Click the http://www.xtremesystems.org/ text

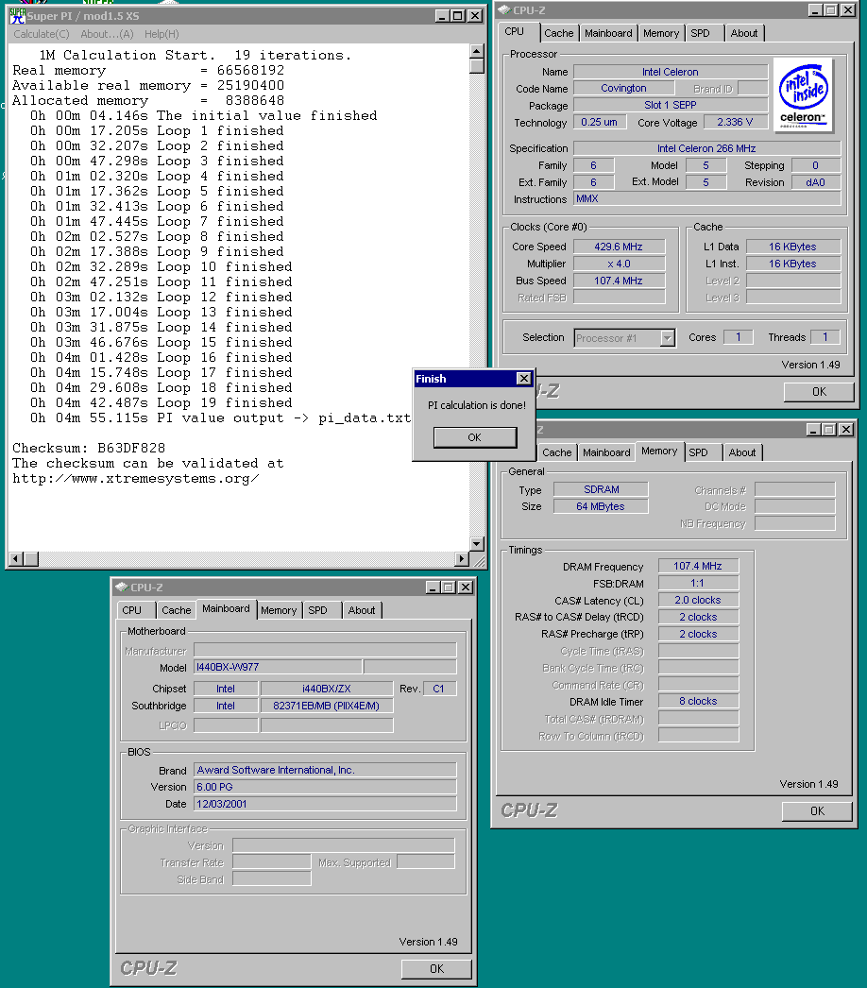tap(135, 478)
